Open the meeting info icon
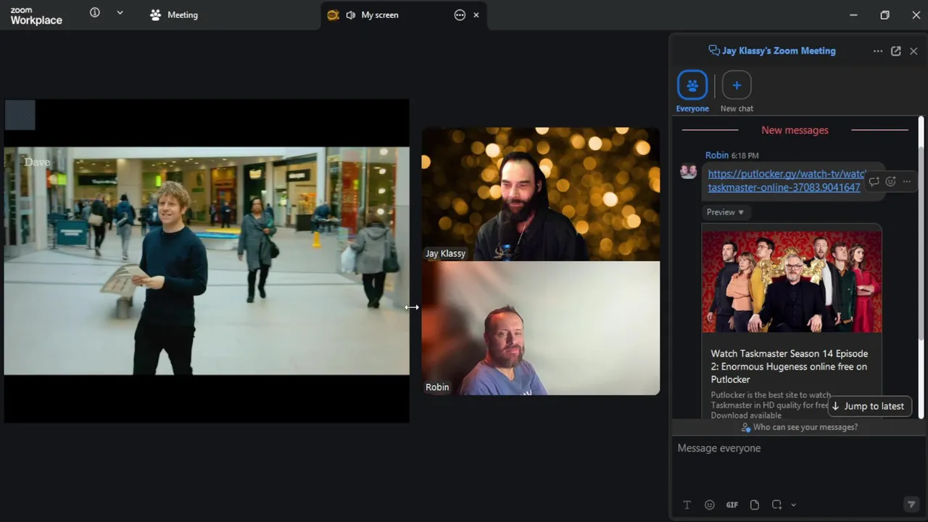Screen dimensions: 928x522 pyautogui.click(x=94, y=12)
